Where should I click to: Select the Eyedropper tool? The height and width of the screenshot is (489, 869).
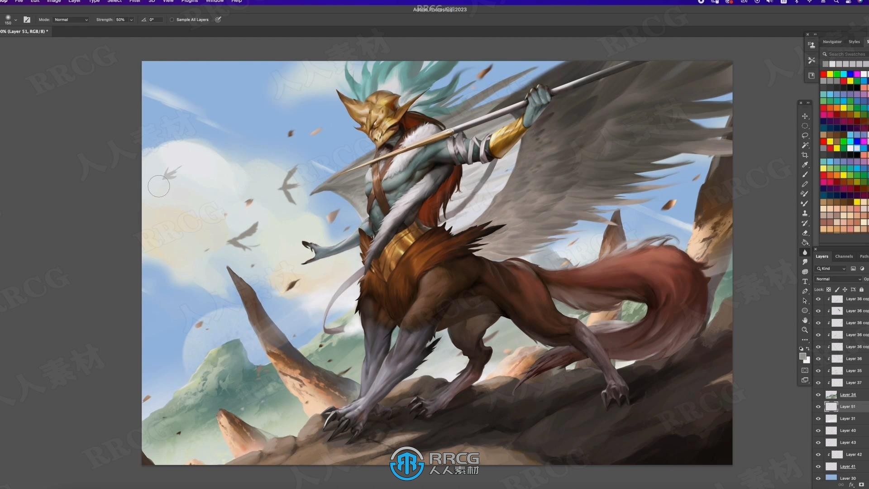[x=805, y=165]
